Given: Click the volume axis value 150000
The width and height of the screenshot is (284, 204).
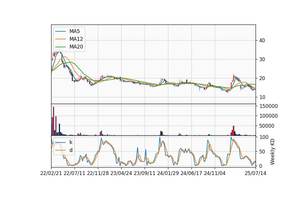Looking at the screenshot, I should pos(268,106).
